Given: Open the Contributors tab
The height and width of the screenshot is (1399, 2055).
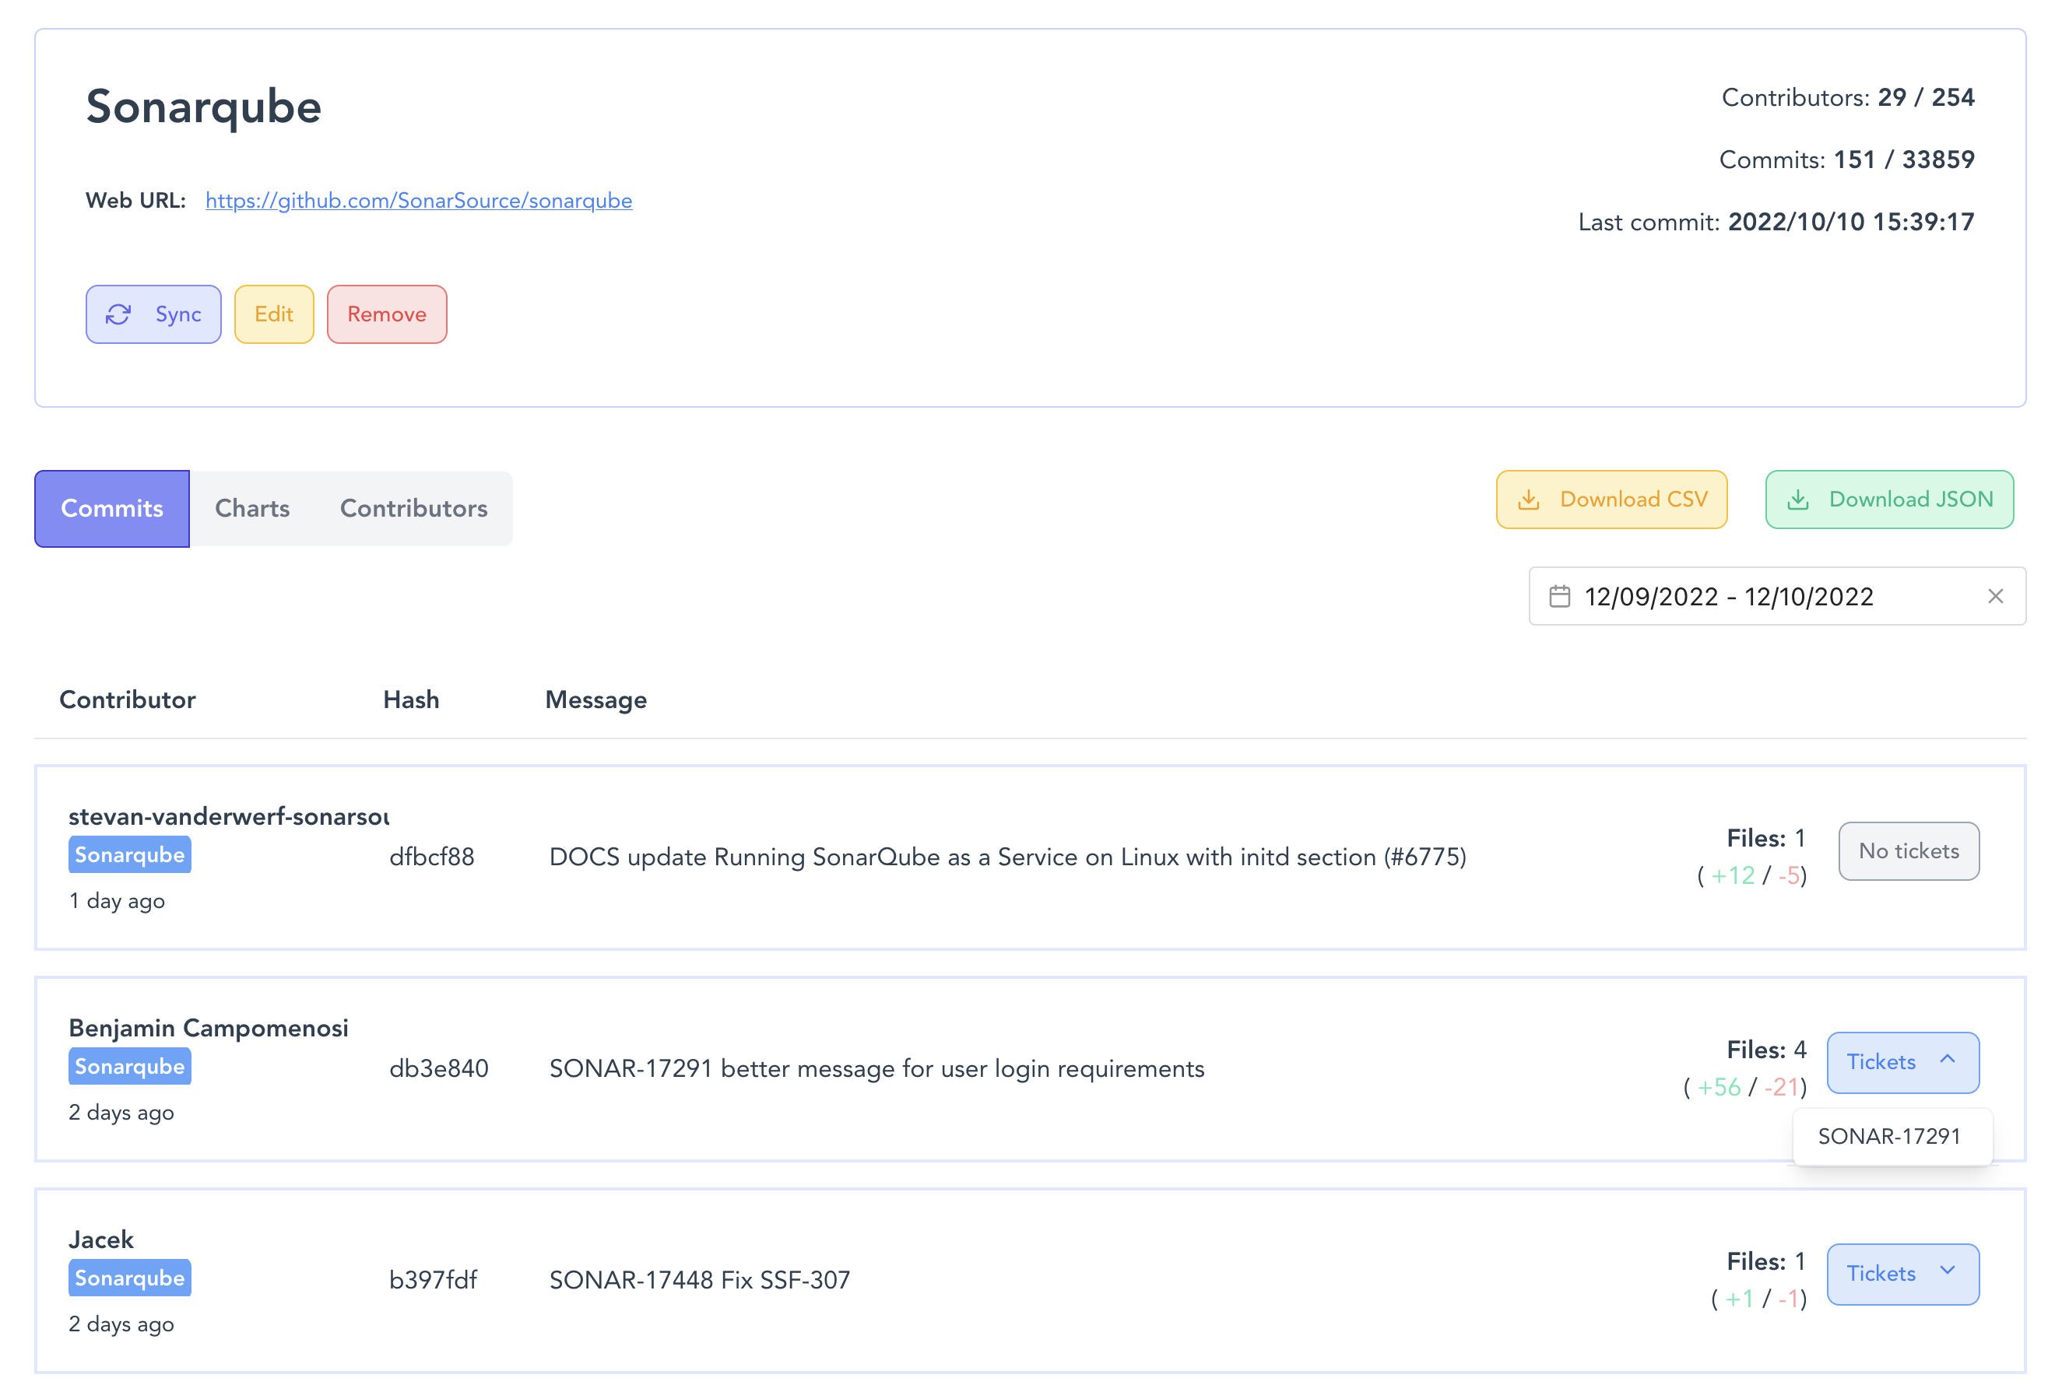Looking at the screenshot, I should 414,509.
